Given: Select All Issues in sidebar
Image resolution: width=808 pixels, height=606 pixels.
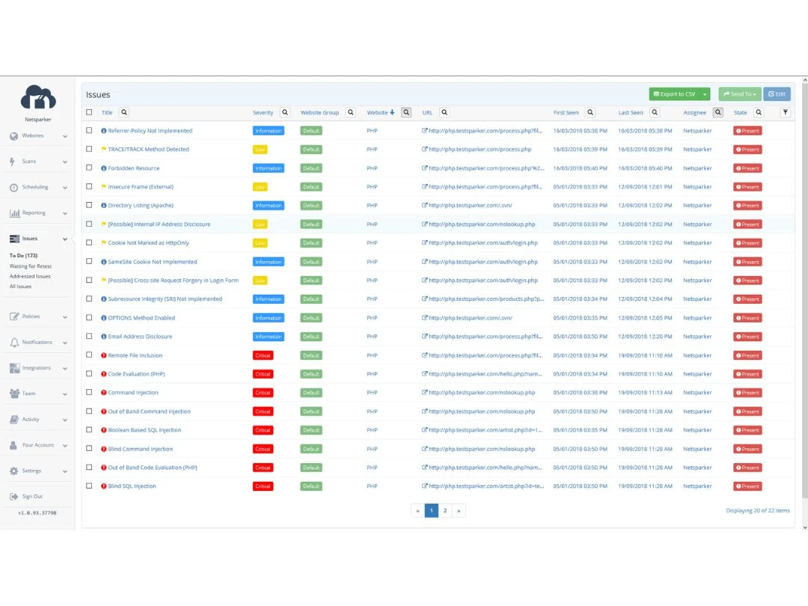Looking at the screenshot, I should tap(20, 287).
